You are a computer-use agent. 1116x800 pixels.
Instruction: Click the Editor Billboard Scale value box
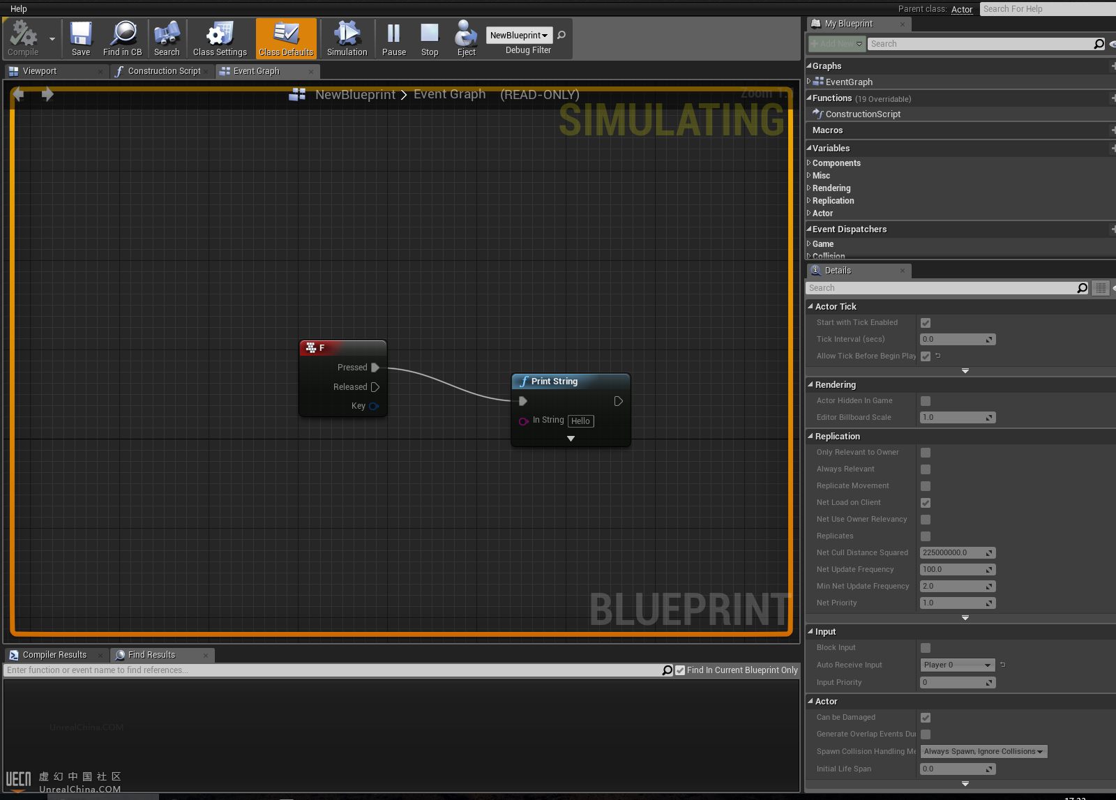click(x=958, y=418)
